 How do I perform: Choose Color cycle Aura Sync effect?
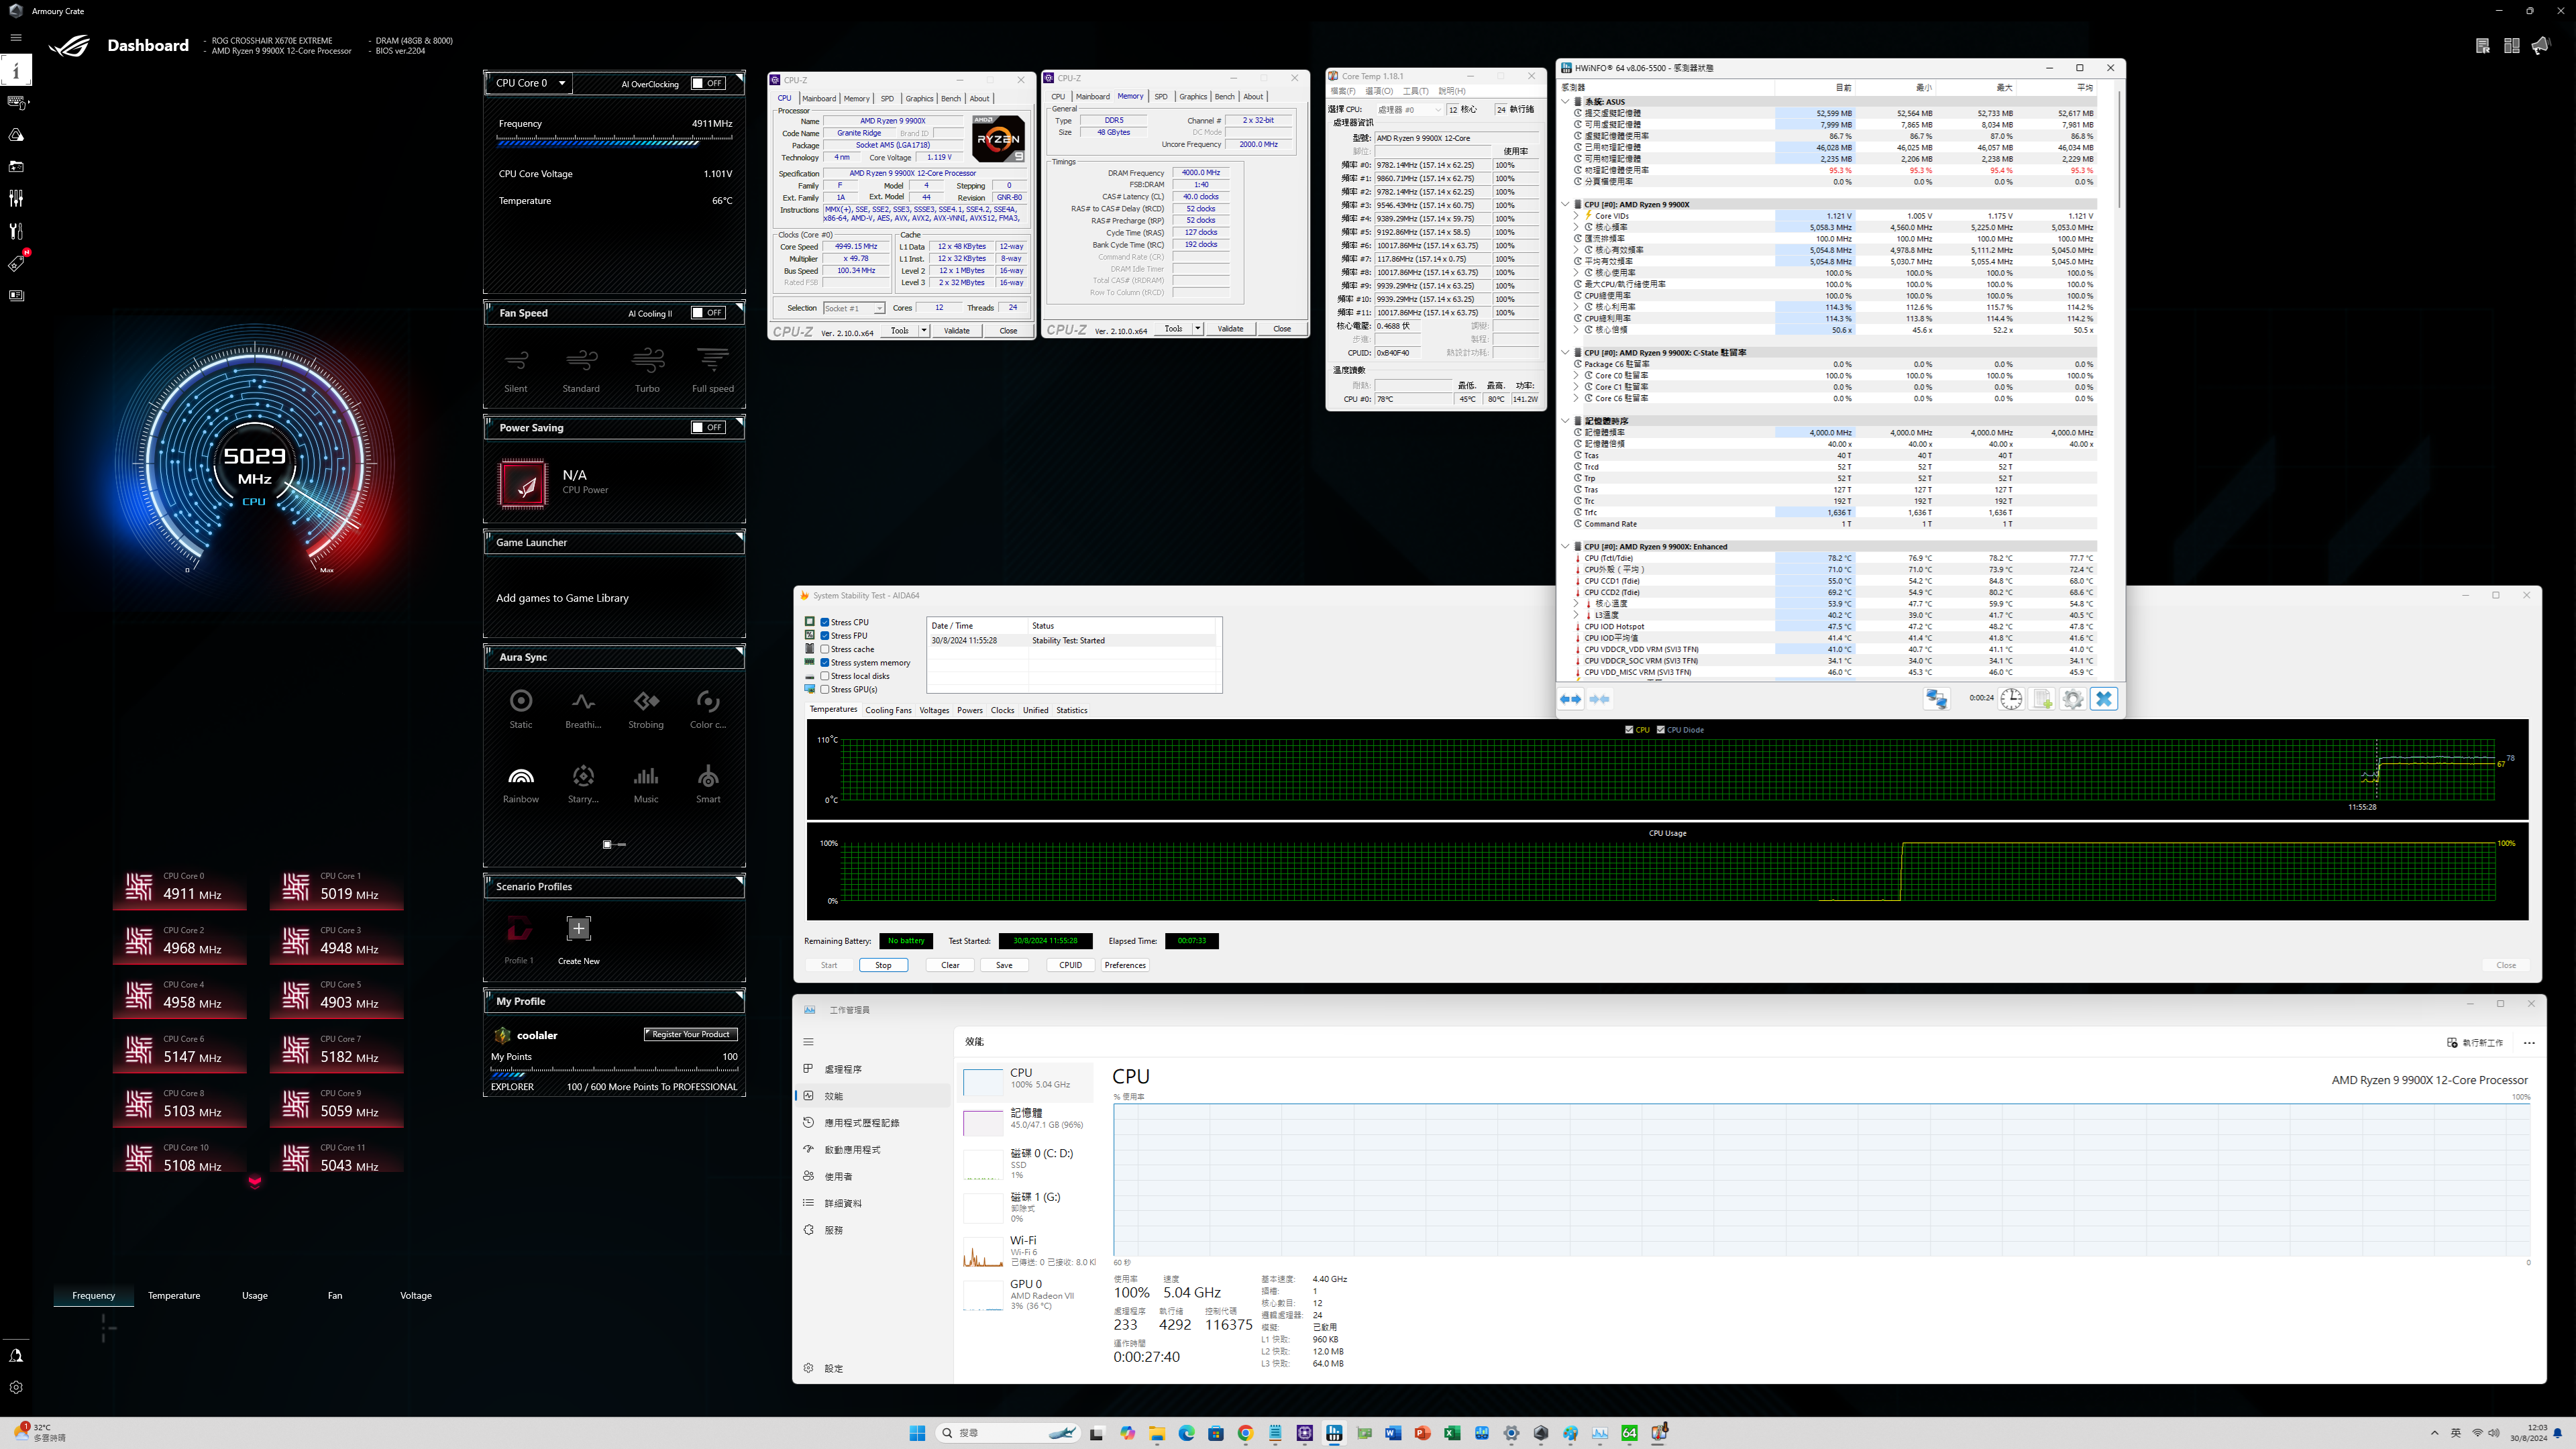coord(708,709)
